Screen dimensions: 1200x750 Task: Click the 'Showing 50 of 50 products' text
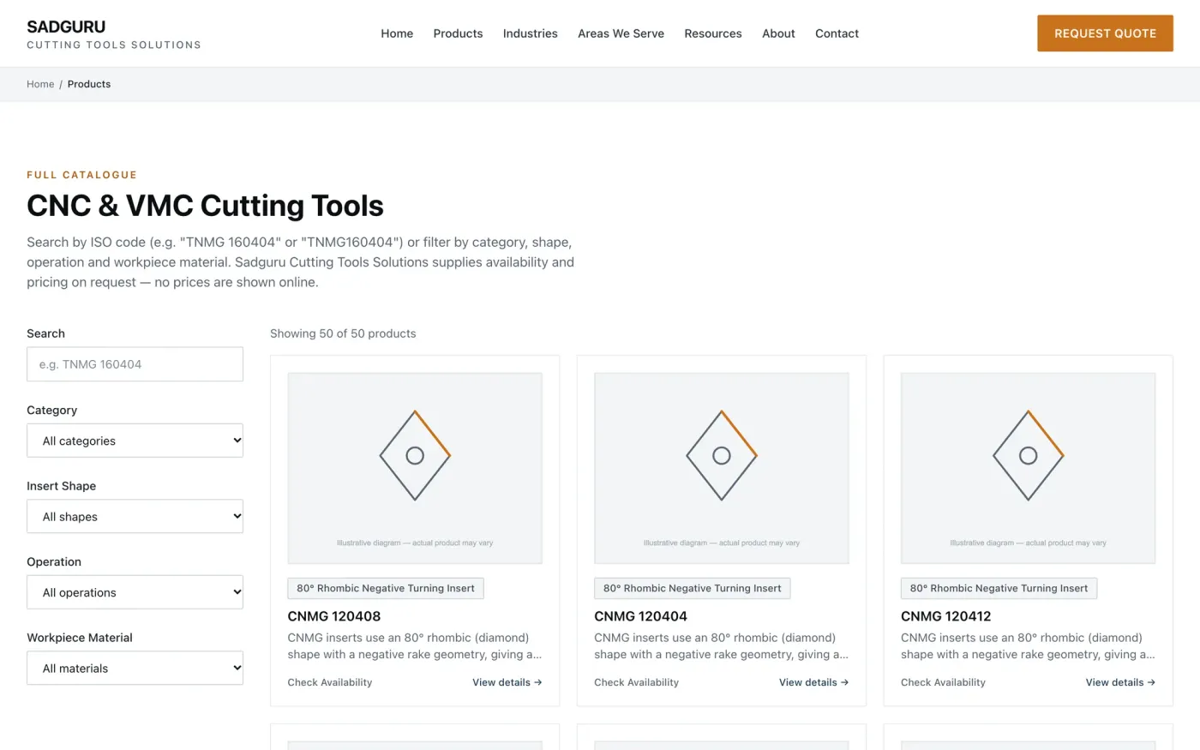(x=343, y=333)
